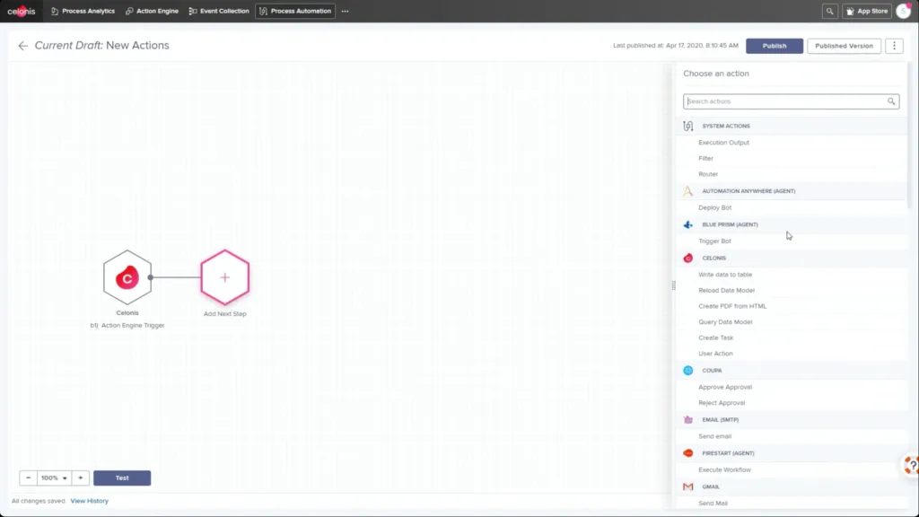Click the GMAIL category header text

[x=711, y=486]
